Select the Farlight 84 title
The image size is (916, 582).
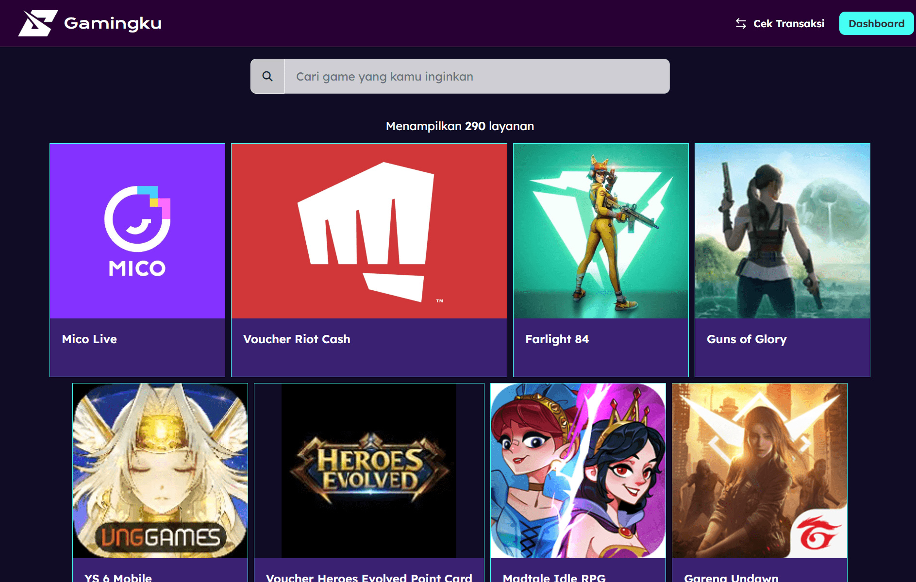[557, 339]
